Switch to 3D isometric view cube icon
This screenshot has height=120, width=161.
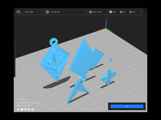[18, 110]
